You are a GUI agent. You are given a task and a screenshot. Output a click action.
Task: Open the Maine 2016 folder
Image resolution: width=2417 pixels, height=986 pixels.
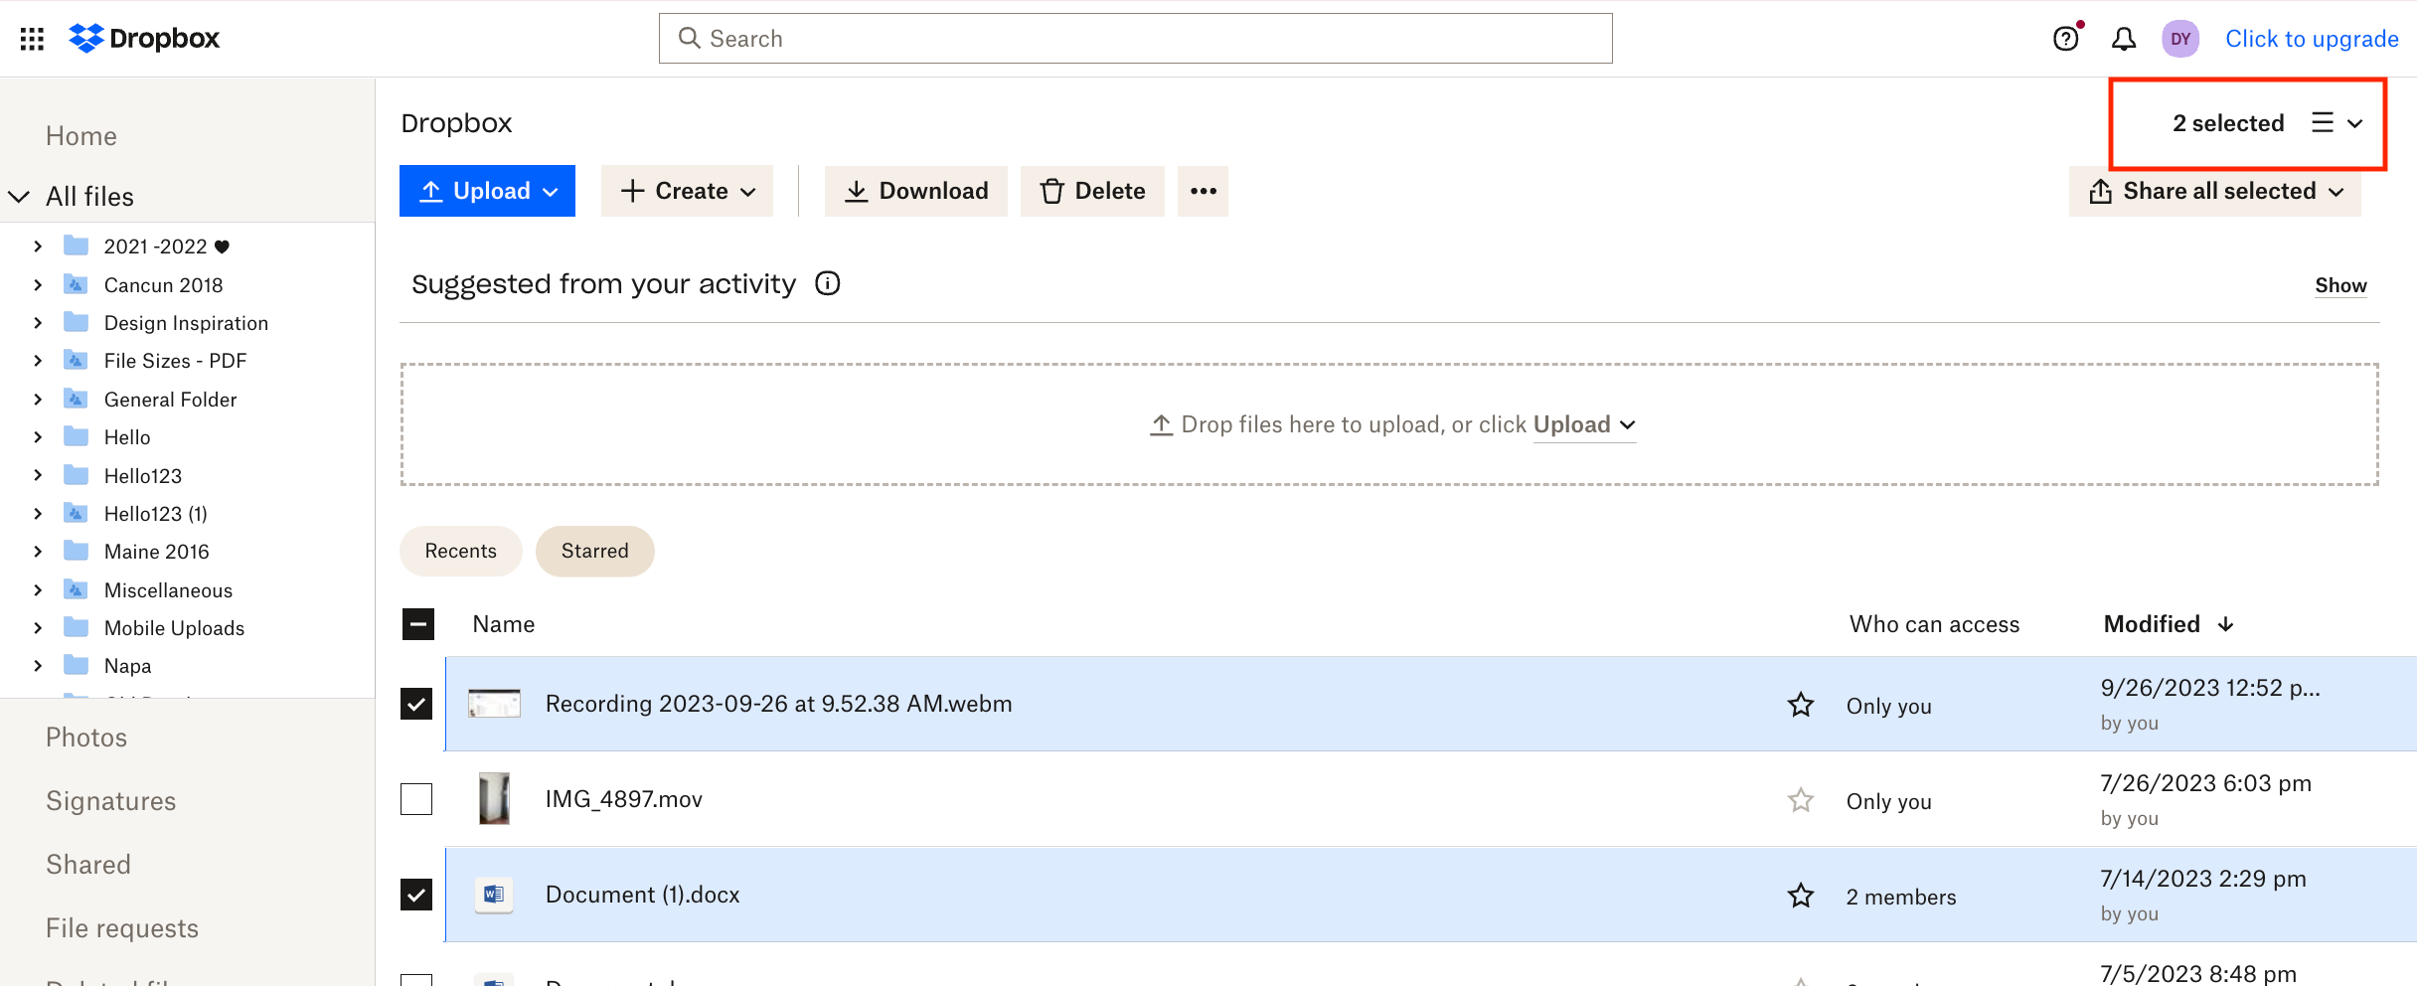pos(157,552)
